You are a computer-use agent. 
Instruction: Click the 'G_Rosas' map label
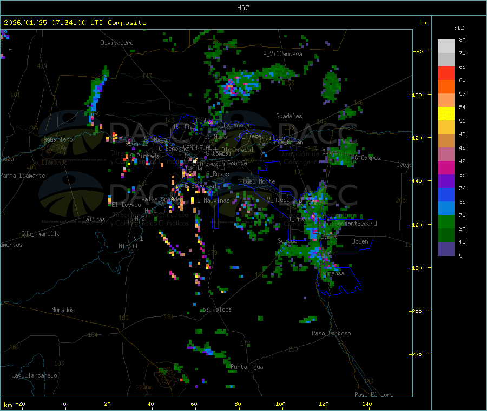(x=218, y=174)
